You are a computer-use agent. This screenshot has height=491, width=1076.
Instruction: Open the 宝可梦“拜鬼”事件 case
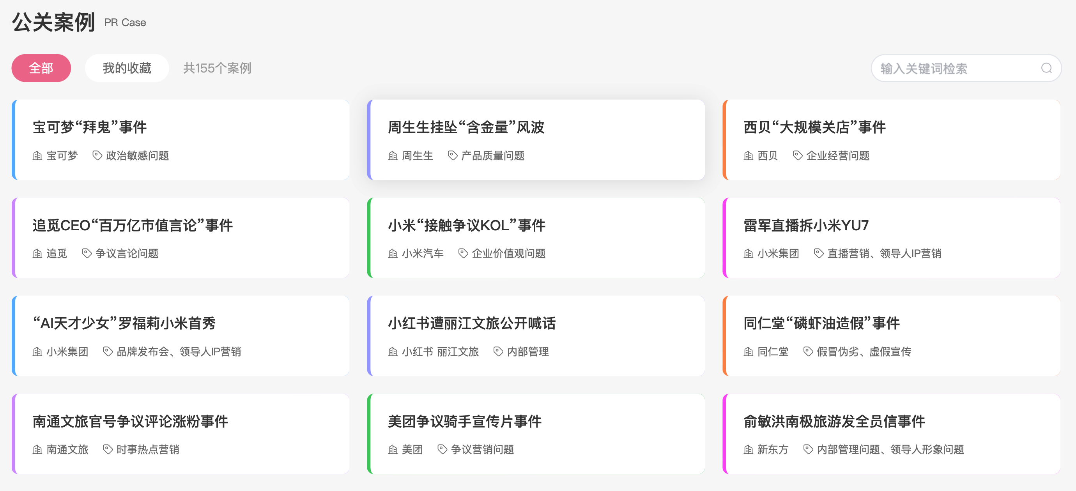[89, 127]
